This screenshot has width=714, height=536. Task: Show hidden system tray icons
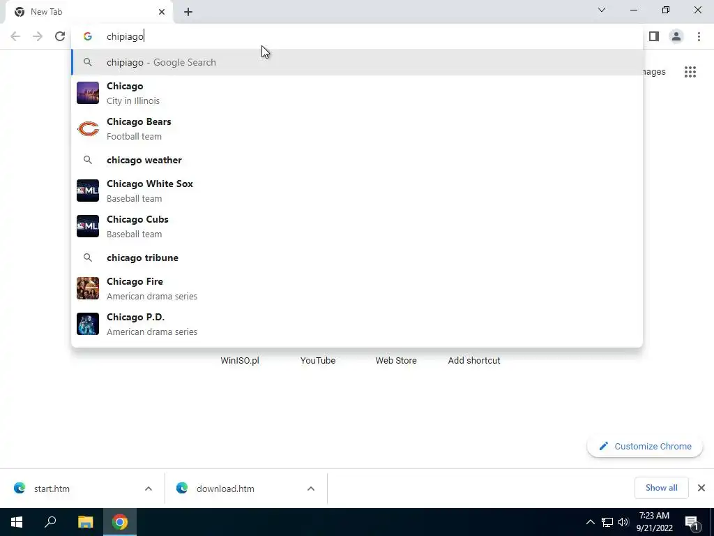[590, 522]
